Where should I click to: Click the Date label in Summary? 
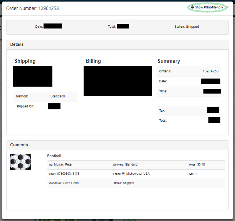(x=163, y=81)
